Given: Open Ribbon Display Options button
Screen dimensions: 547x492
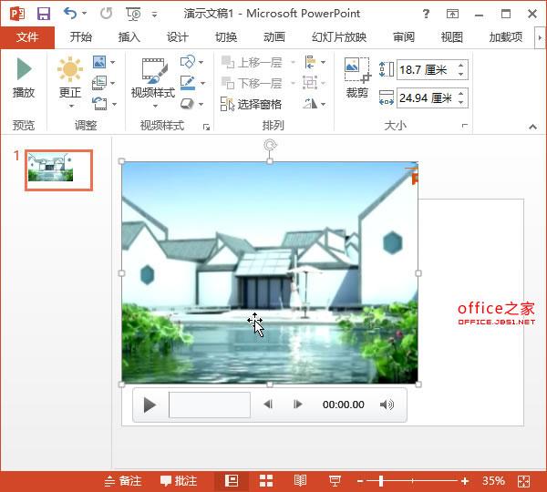Looking at the screenshot, I should click(452, 14).
